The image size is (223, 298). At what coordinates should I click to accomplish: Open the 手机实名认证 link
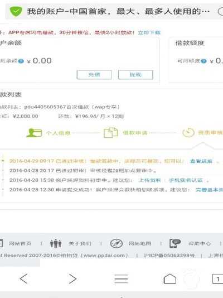point(186,180)
